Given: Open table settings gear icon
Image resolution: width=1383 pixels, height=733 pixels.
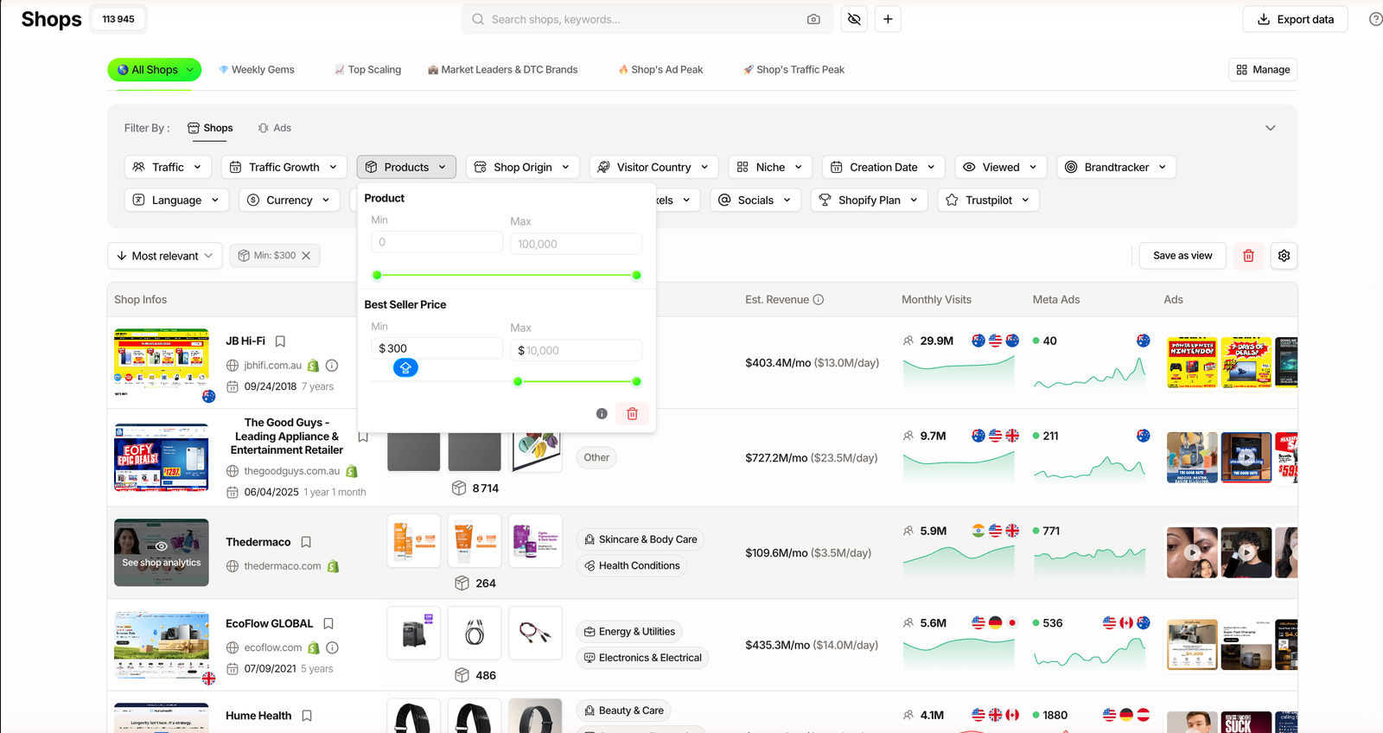Looking at the screenshot, I should (x=1284, y=256).
